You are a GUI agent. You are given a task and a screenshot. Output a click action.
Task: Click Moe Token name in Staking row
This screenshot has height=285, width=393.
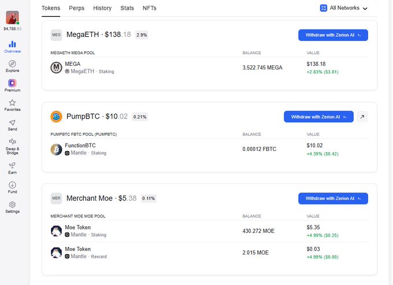pyautogui.click(x=77, y=227)
